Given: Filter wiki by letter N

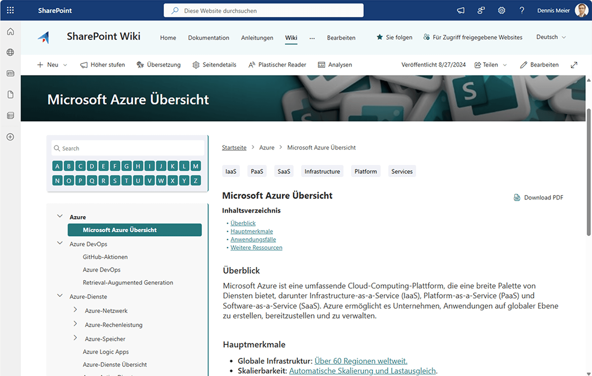Looking at the screenshot, I should [x=57, y=181].
